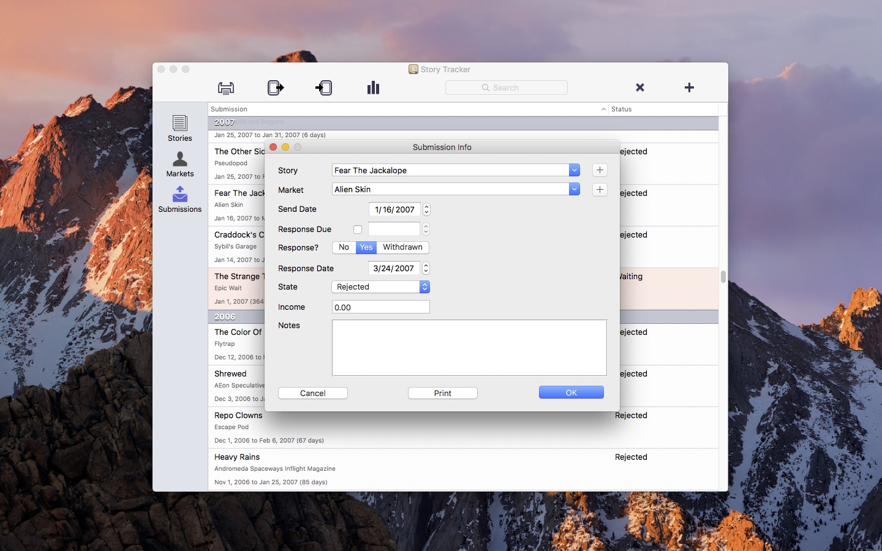Select No for Response
The width and height of the screenshot is (882, 551).
(x=344, y=247)
